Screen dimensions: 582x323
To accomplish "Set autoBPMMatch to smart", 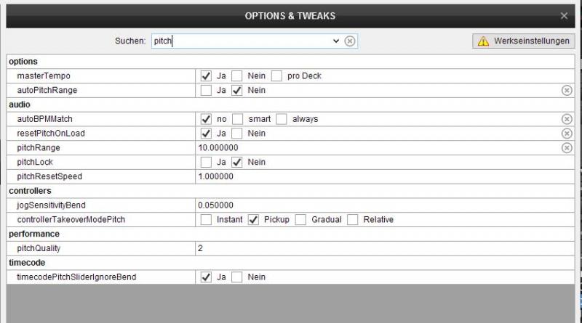I will pyautogui.click(x=238, y=119).
